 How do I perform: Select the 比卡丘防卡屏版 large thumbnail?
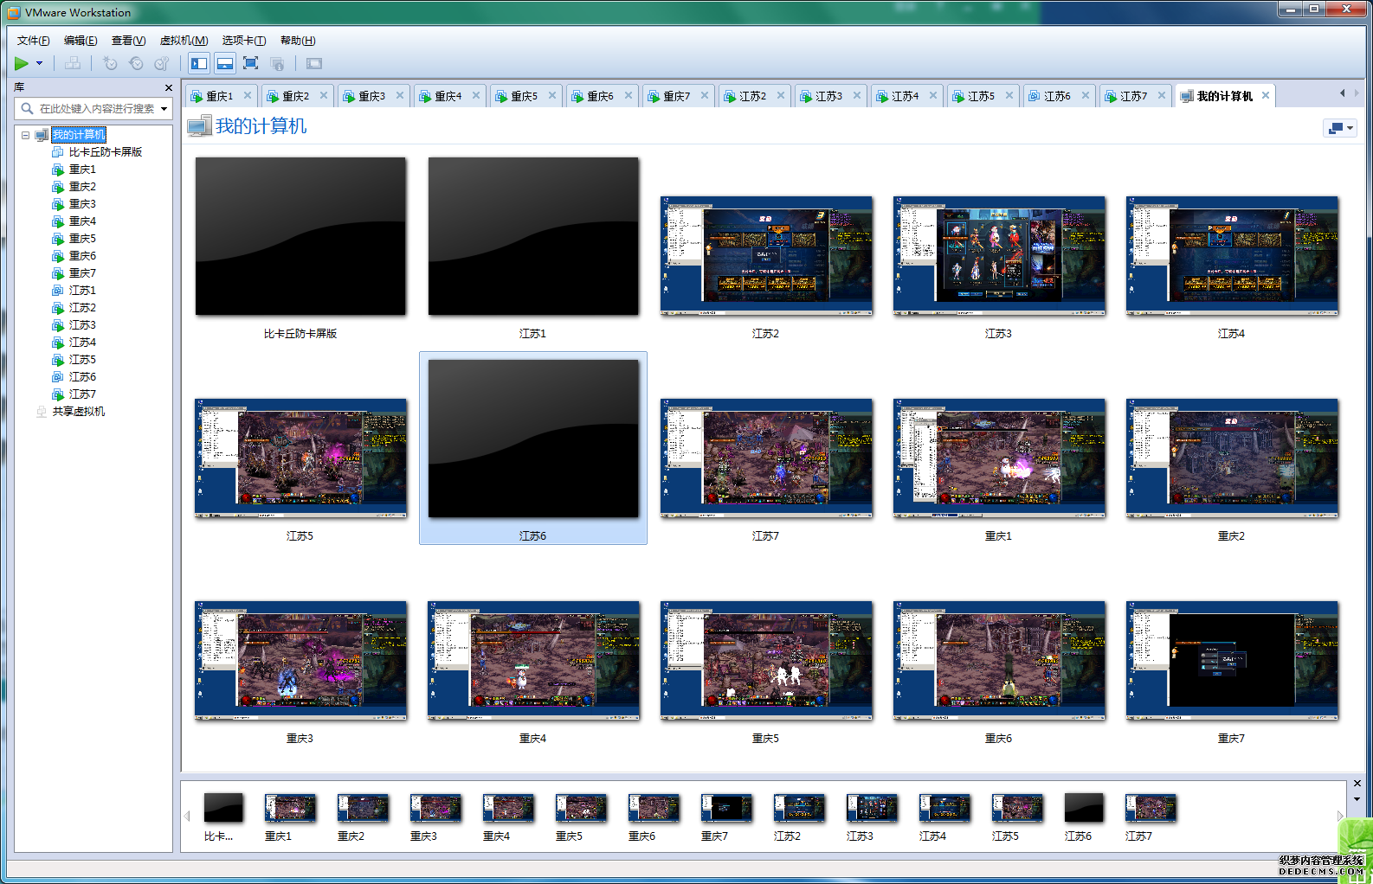pyautogui.click(x=300, y=236)
